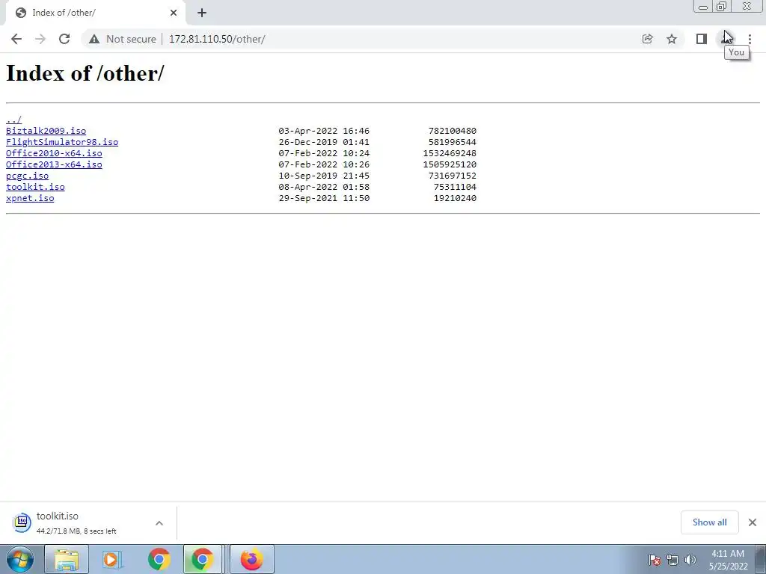The image size is (766, 574).
Task: Reload the current page
Action: click(x=64, y=39)
